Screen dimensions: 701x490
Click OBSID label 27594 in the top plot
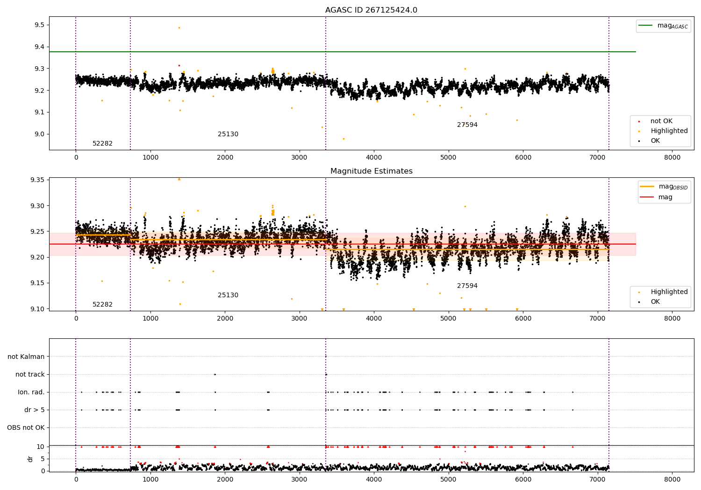(467, 125)
